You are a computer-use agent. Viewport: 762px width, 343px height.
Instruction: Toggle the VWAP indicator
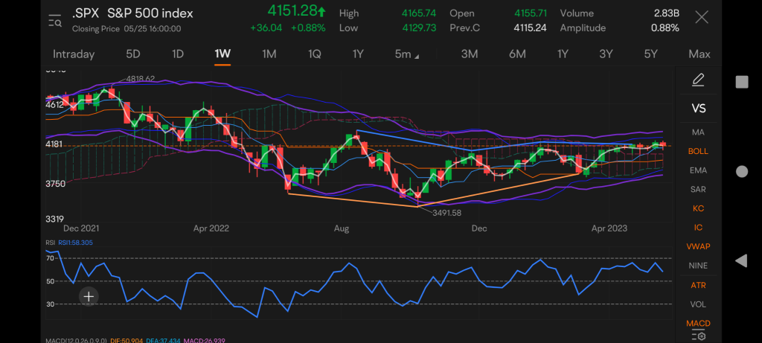[698, 246]
